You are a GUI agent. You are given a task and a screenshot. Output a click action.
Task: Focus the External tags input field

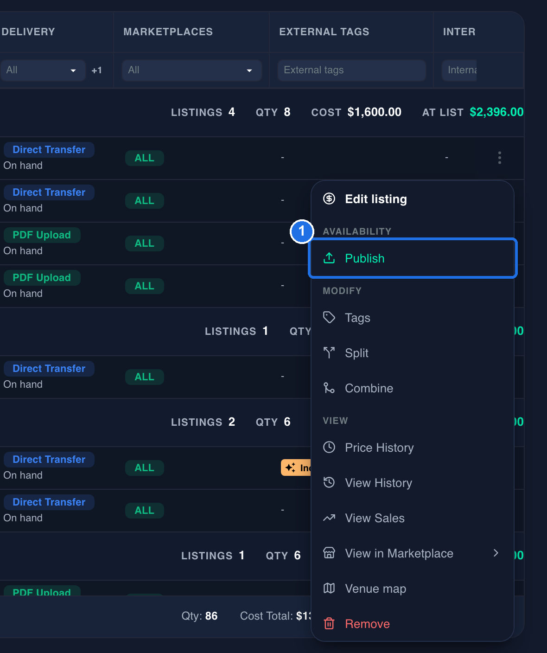tap(352, 70)
